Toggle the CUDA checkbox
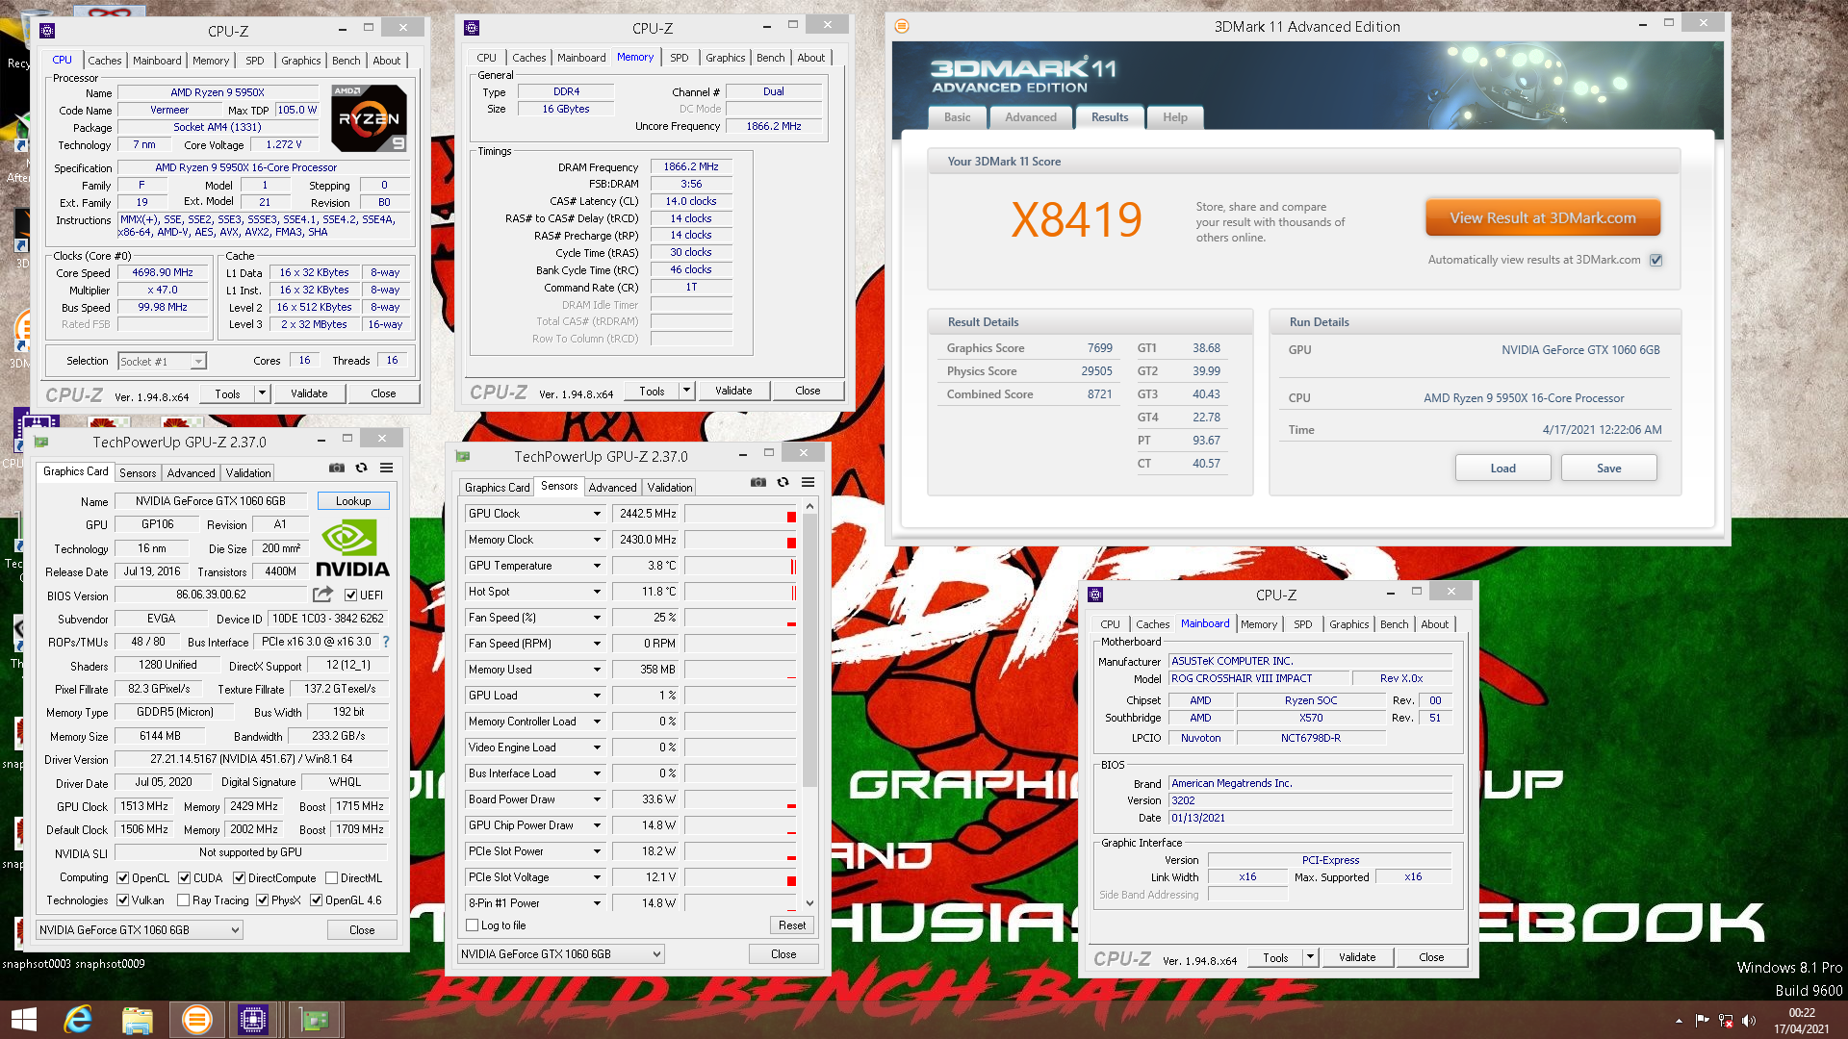Image resolution: width=1848 pixels, height=1039 pixels. point(185,878)
